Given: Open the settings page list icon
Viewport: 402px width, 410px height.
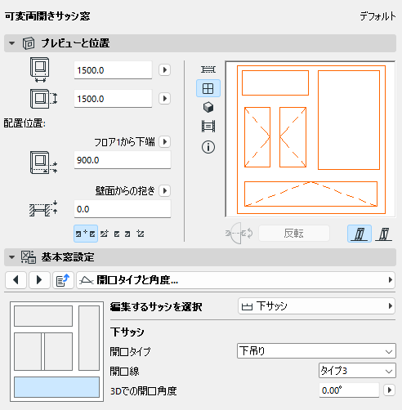Looking at the screenshot, I should click(63, 280).
